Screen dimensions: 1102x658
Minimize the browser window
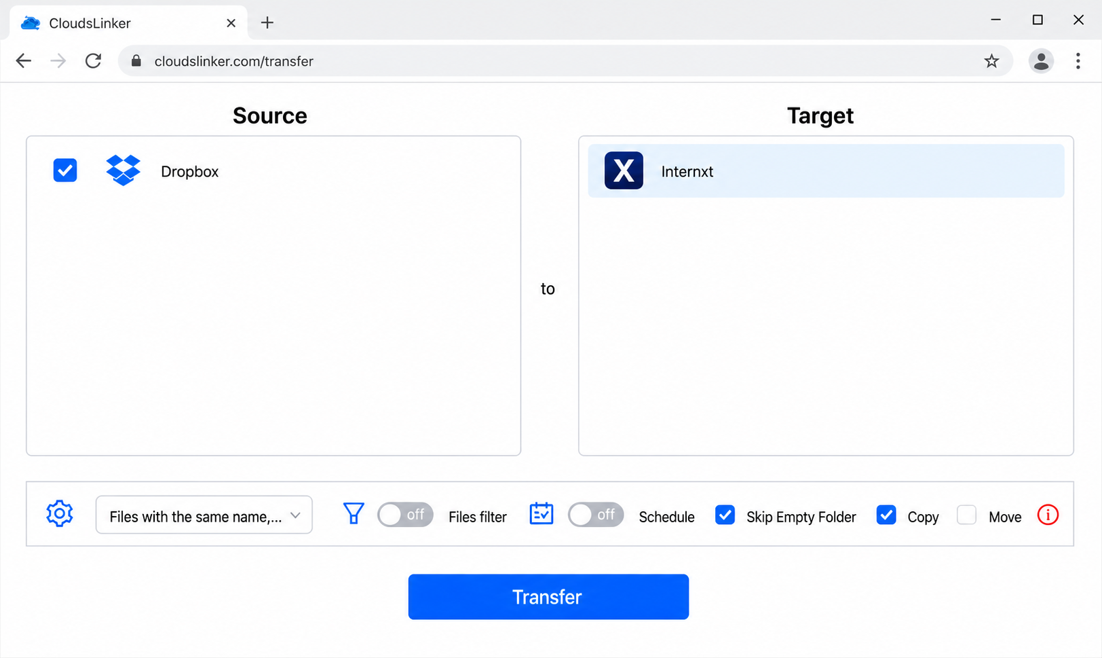click(x=995, y=20)
